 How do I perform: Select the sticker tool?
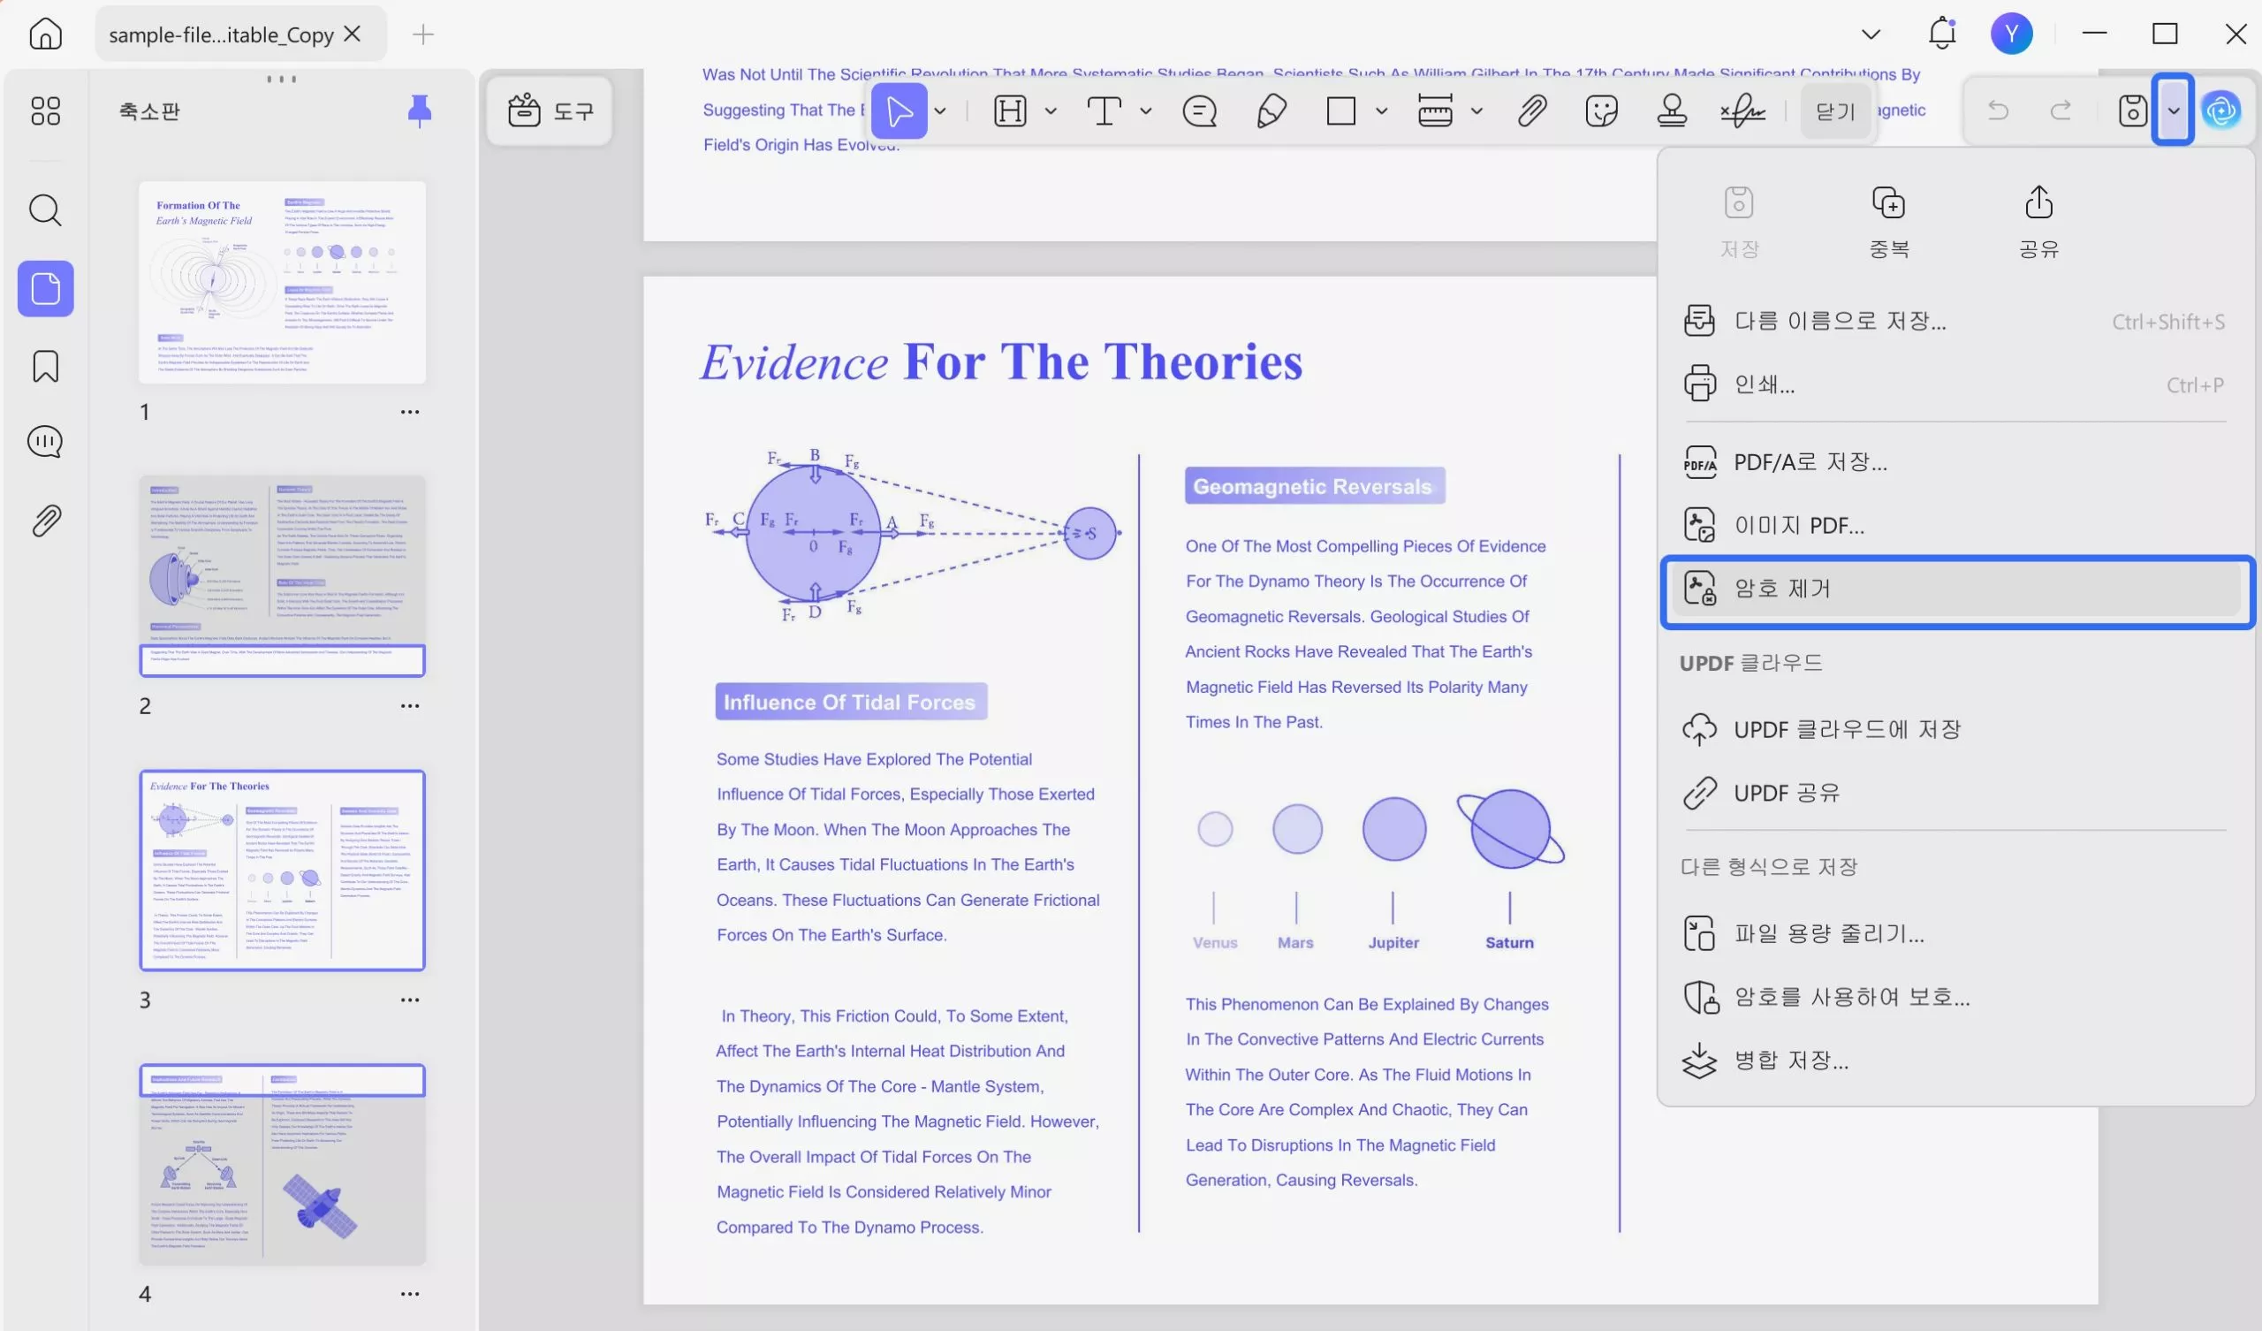click(1601, 111)
